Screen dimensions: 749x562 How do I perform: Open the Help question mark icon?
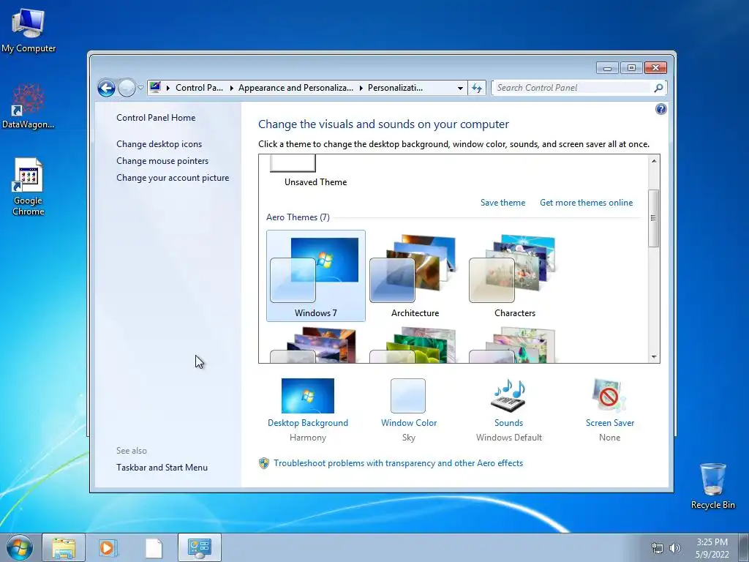coord(660,110)
